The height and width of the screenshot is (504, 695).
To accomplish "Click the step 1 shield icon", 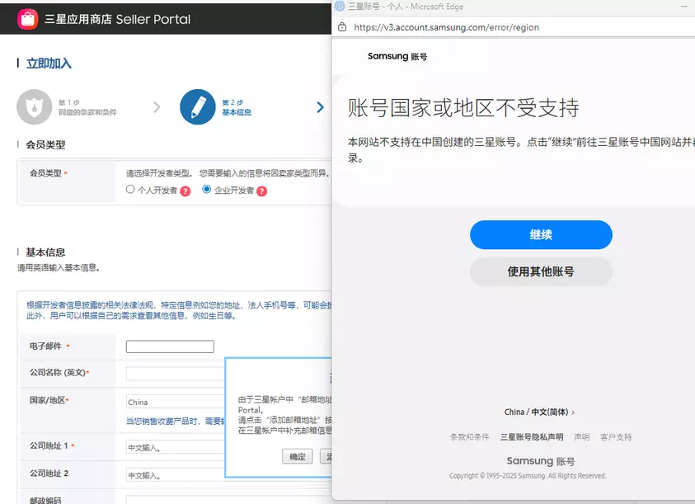I will tap(34, 107).
